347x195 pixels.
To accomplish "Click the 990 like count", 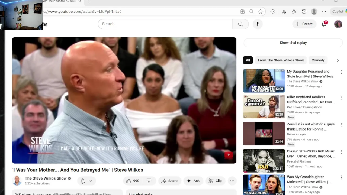I will click(x=136, y=181).
